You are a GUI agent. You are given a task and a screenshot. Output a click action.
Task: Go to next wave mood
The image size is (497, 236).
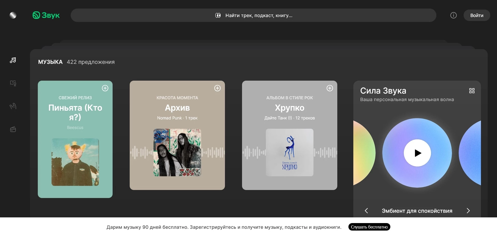[468, 211]
